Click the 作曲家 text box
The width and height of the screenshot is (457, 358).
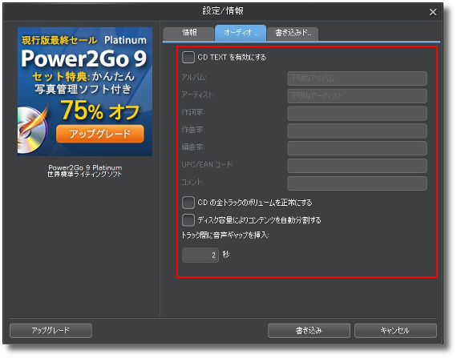(x=357, y=131)
